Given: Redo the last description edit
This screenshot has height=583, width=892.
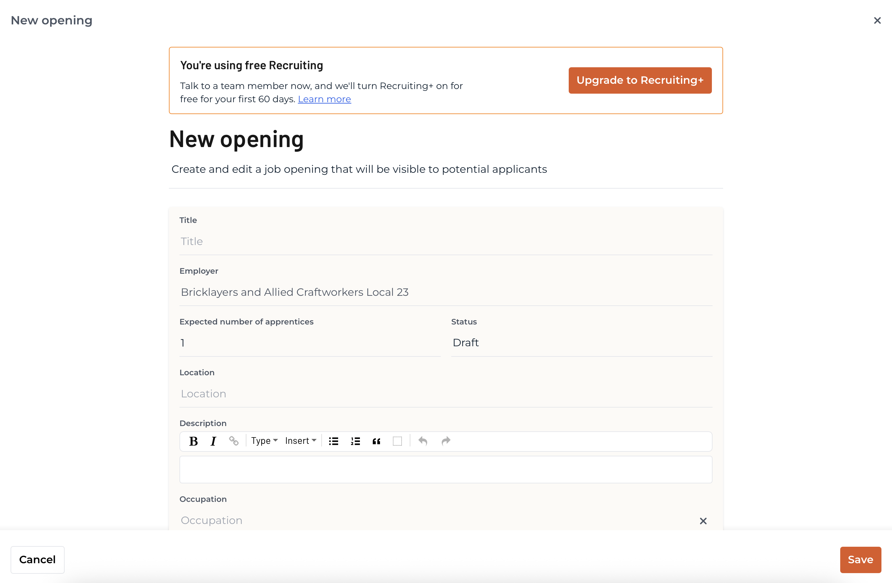Looking at the screenshot, I should 446,441.
